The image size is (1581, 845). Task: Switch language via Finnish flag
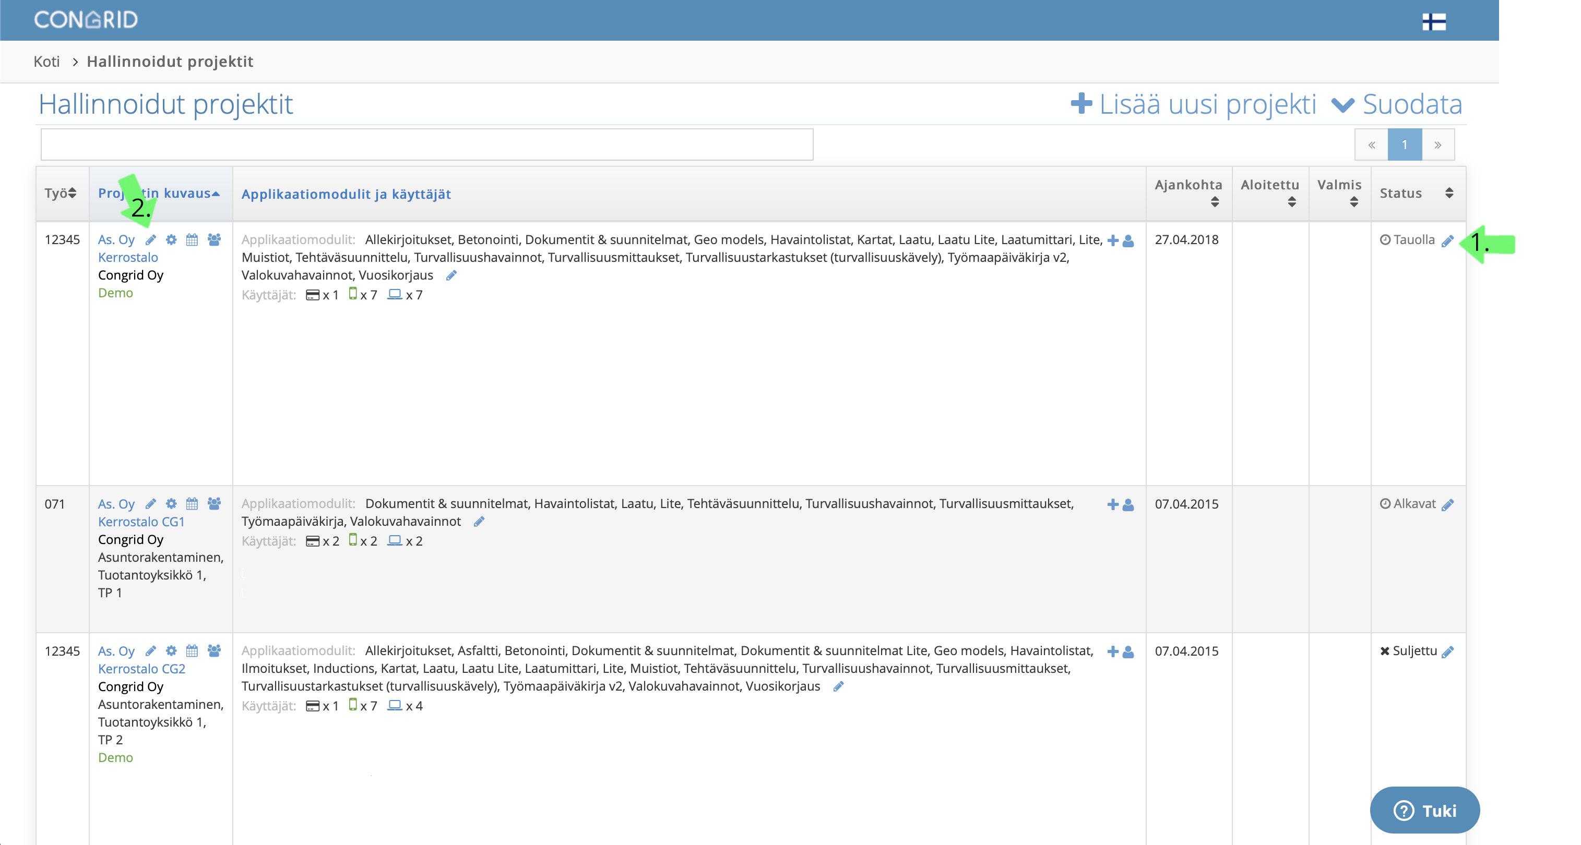point(1434,21)
